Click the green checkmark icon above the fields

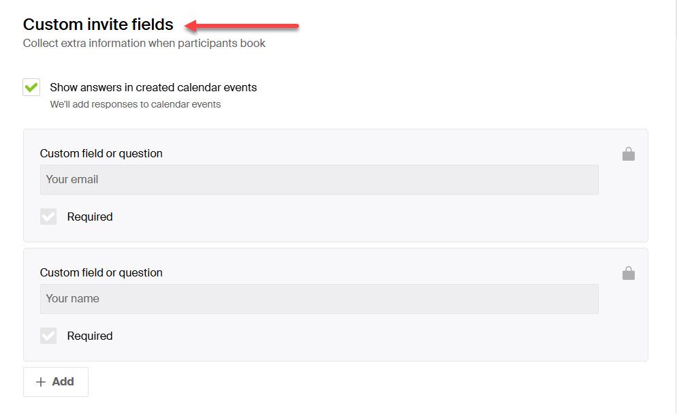tap(30, 87)
